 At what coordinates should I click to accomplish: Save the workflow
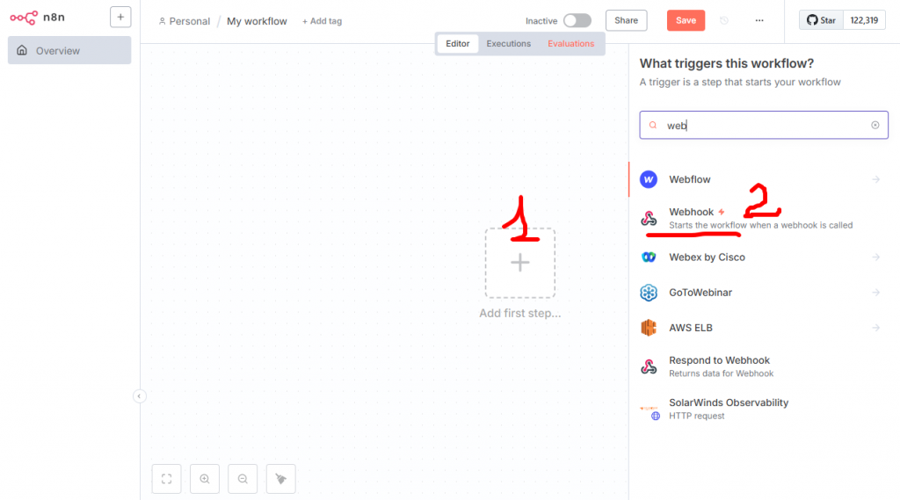pos(686,21)
